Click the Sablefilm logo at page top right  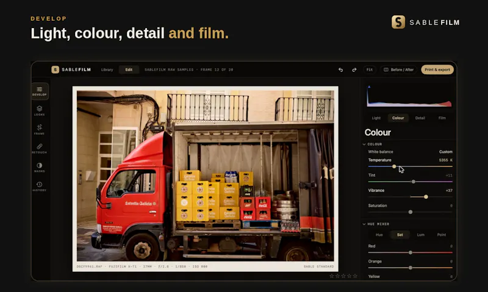[x=425, y=22]
